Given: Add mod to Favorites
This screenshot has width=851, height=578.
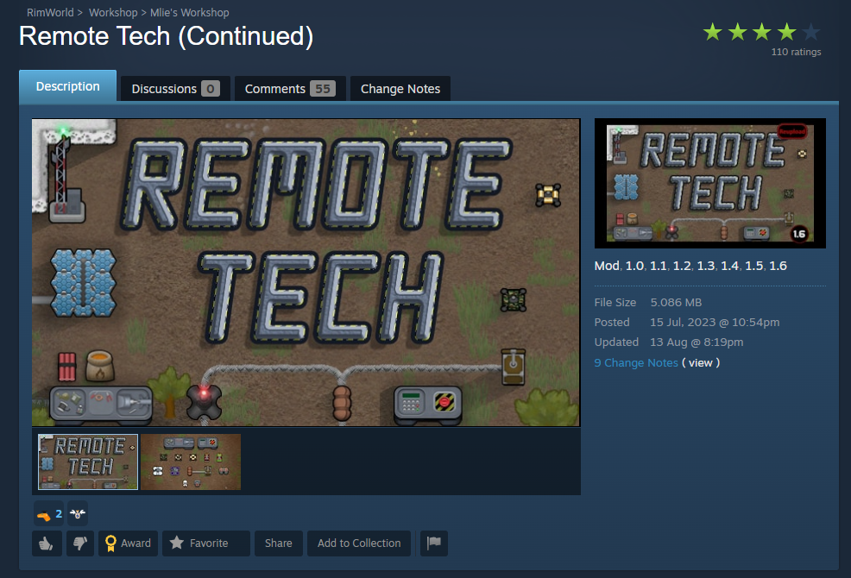Looking at the screenshot, I should 205,543.
